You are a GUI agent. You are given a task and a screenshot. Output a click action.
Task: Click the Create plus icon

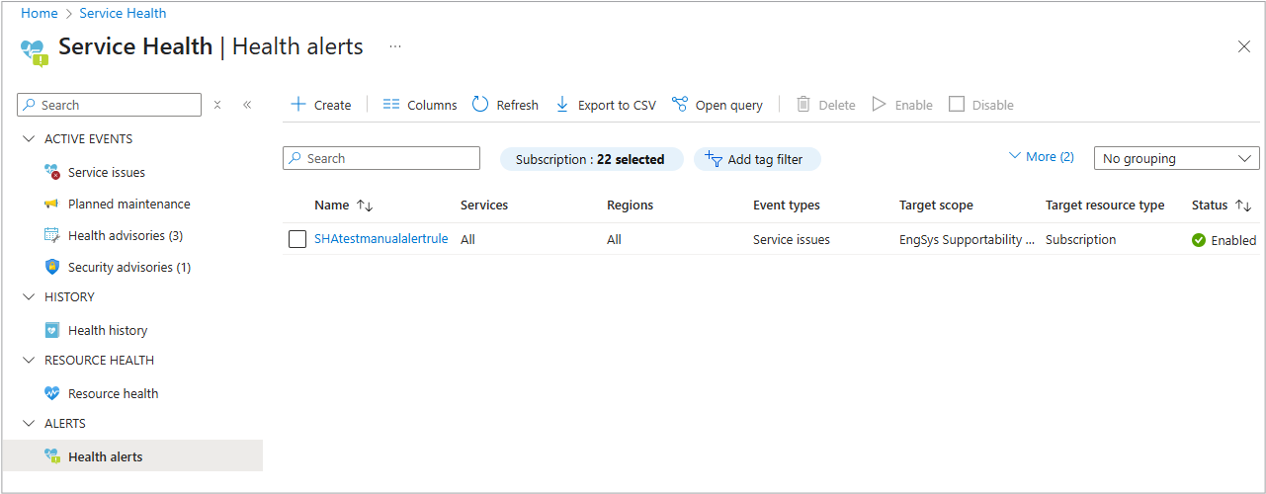pyautogui.click(x=298, y=105)
